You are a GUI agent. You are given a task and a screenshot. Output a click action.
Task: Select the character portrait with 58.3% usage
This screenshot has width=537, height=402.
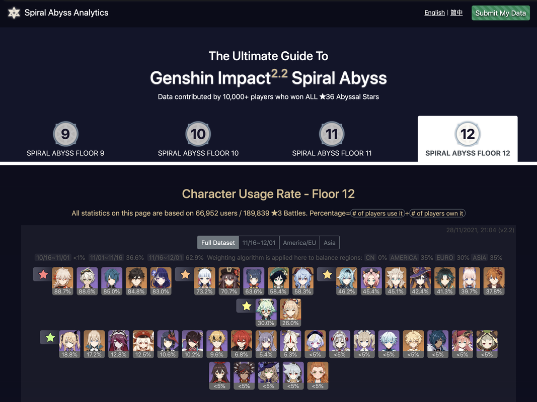click(x=303, y=281)
